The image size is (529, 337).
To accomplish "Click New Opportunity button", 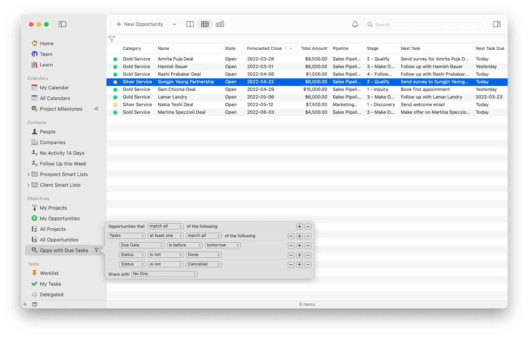I will [140, 24].
